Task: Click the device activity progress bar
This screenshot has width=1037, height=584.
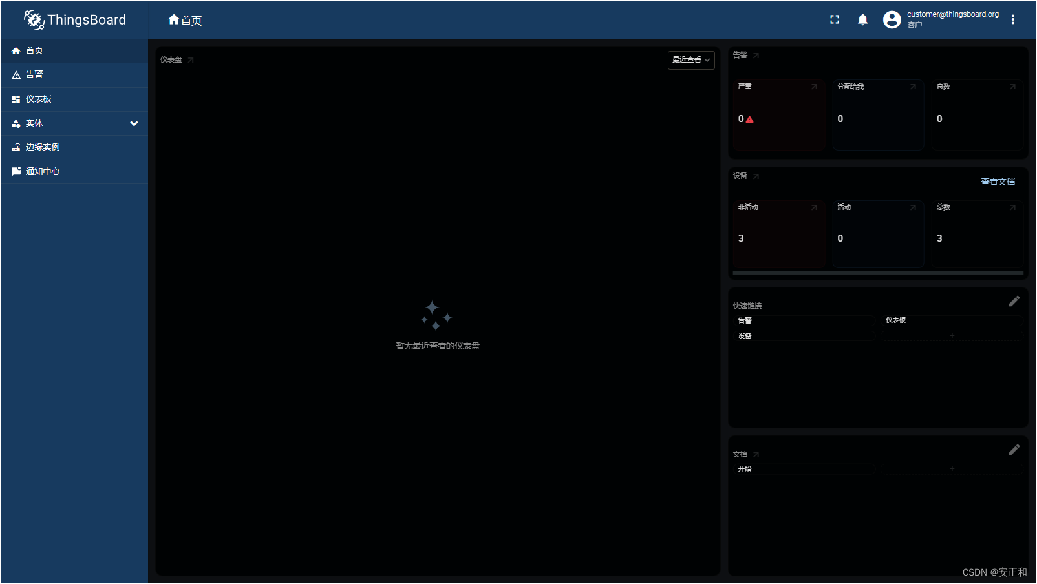Action: [x=877, y=273]
